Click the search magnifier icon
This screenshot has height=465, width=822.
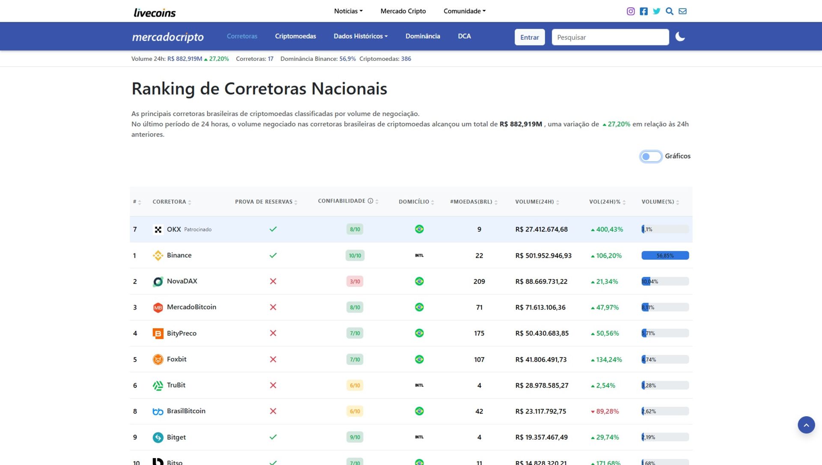coord(670,11)
